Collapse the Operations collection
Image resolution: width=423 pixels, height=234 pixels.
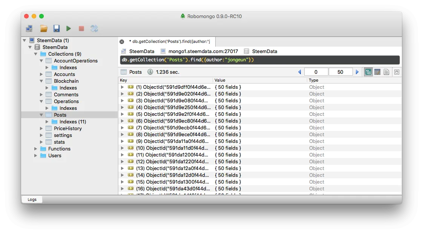click(41, 101)
